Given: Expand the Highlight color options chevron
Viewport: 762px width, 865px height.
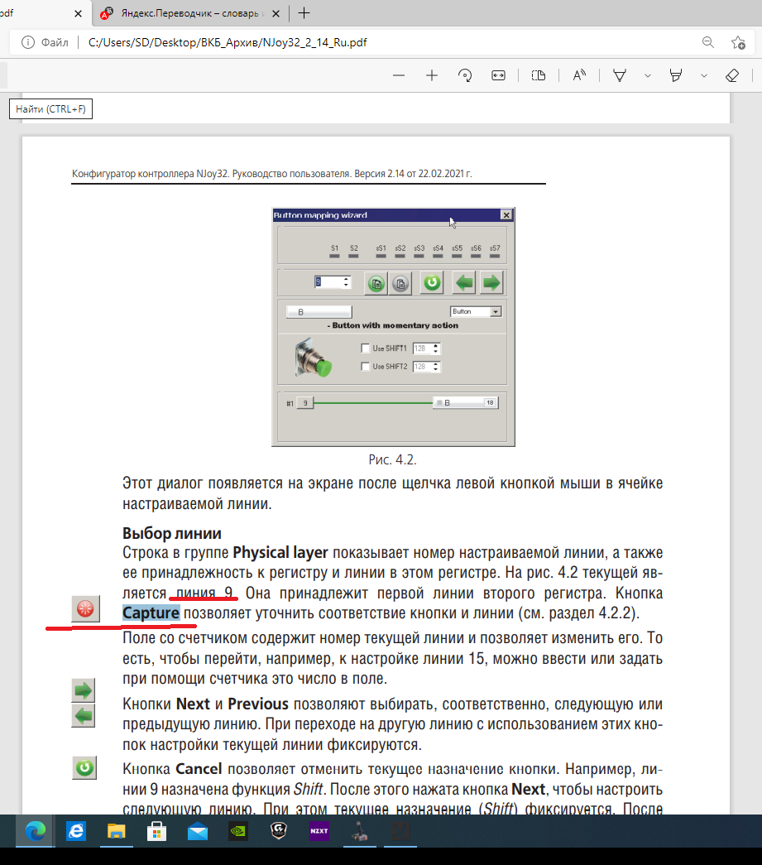Looking at the screenshot, I should point(704,75).
